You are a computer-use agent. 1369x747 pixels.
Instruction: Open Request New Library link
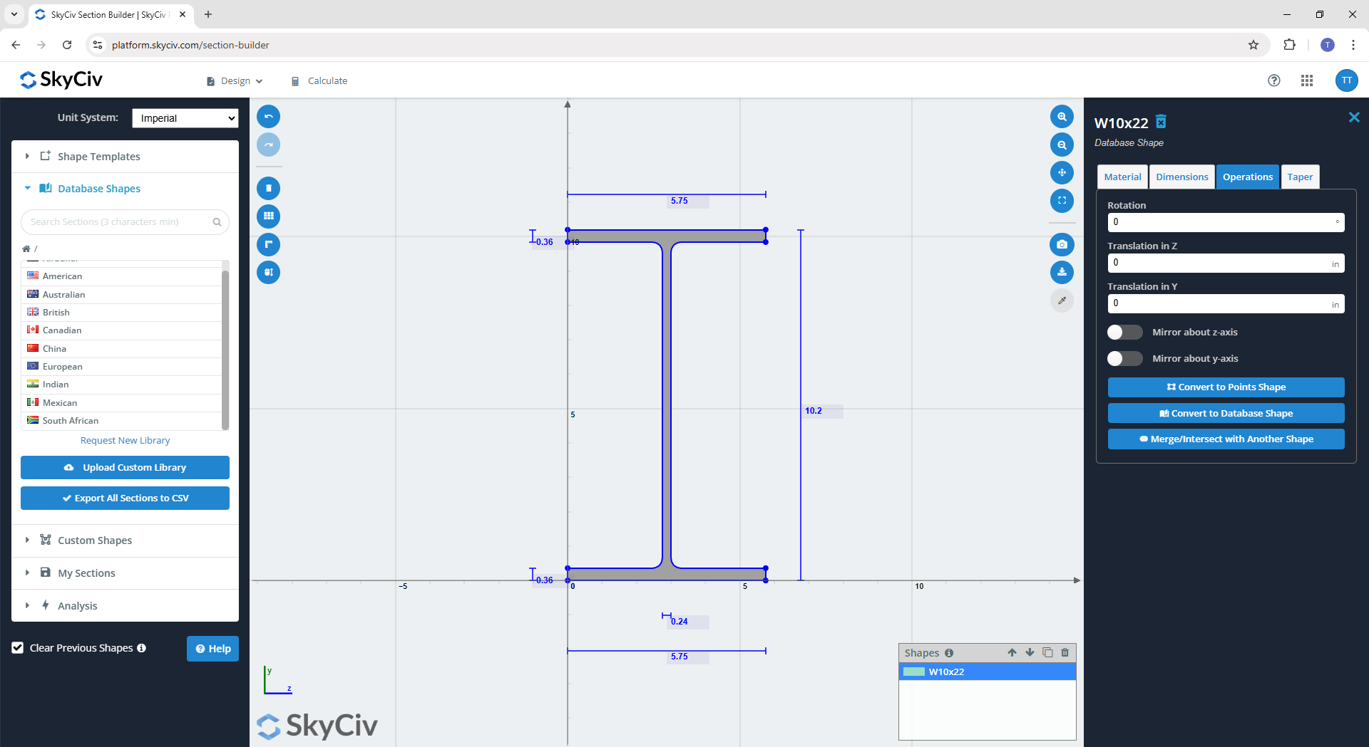pos(124,440)
